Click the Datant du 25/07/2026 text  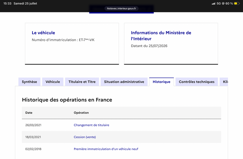149,46
